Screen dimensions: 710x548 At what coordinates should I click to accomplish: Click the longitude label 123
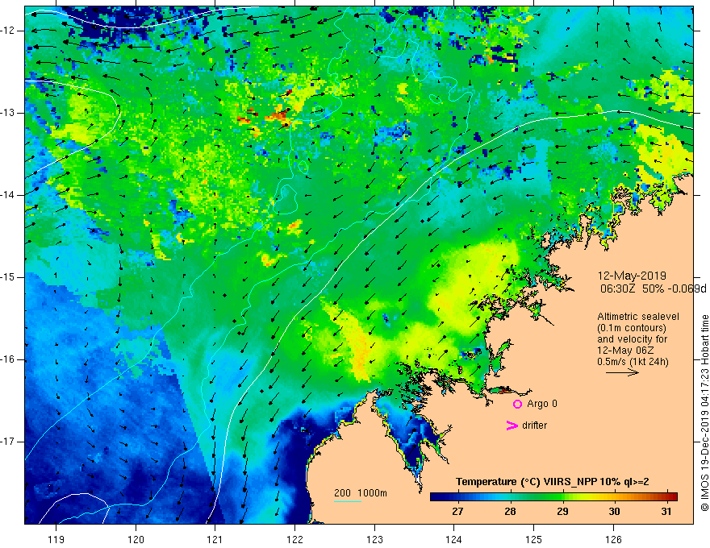click(374, 539)
